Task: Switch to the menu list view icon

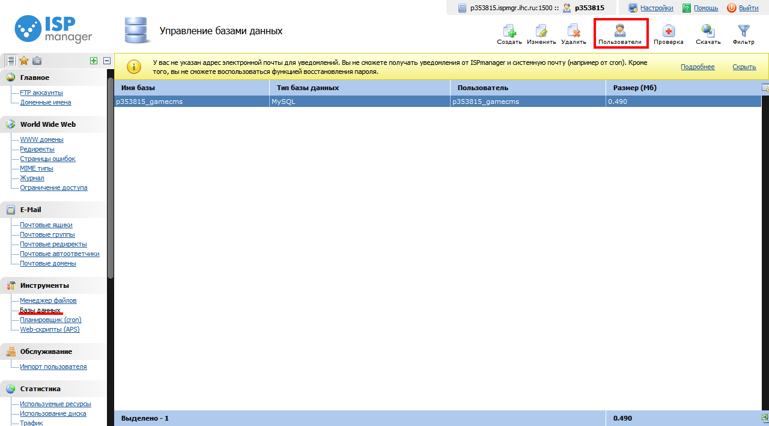Action: 10,61
